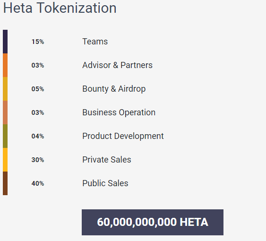This screenshot has width=266, height=241.
Task: Select the salmon Business Operation color bar
Action: point(5,112)
